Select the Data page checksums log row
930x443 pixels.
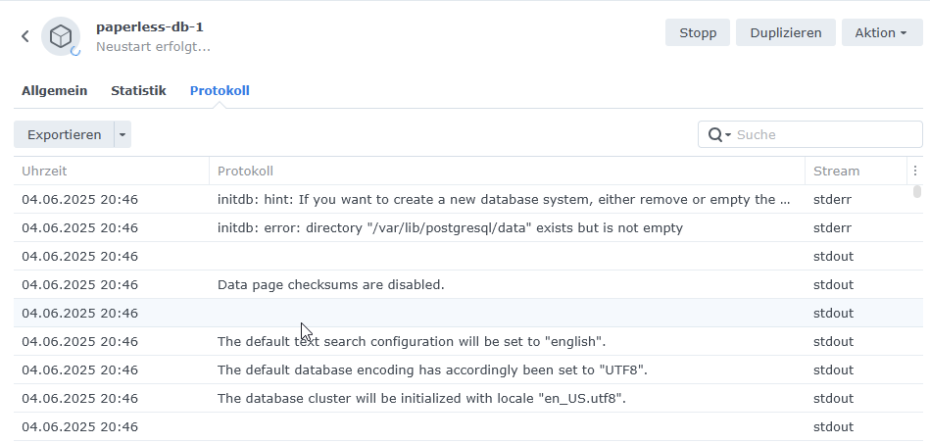point(463,284)
